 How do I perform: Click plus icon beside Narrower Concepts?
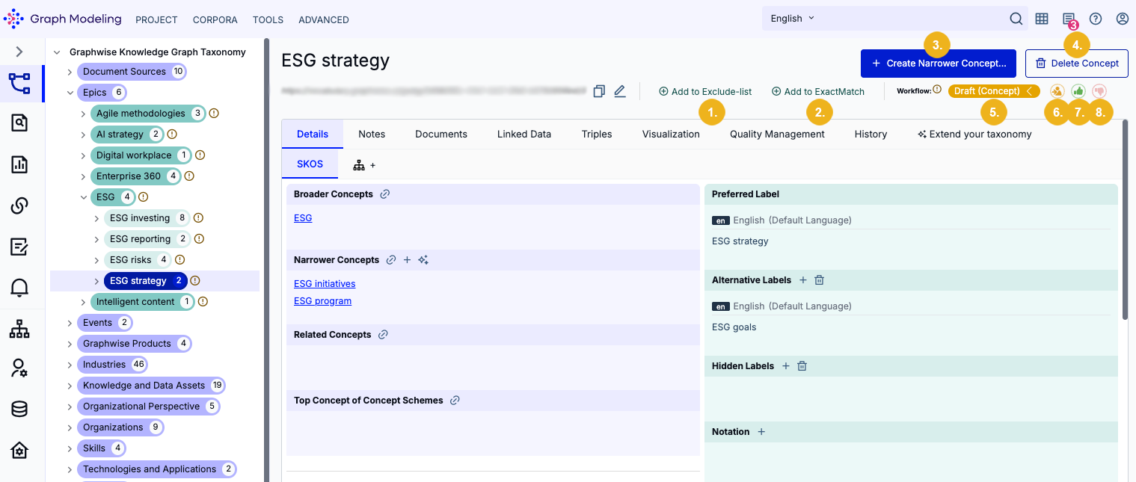[x=408, y=260]
